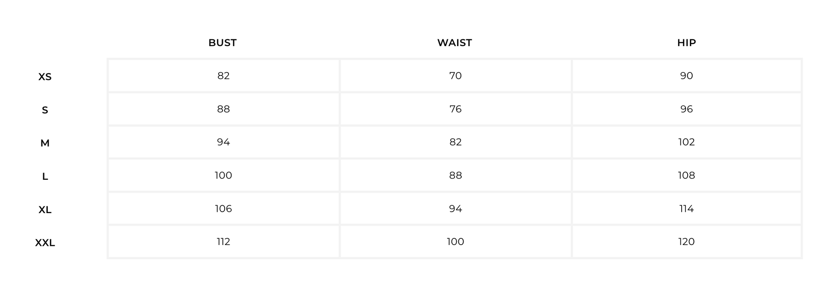
Task: Select the S row label
Action: click(x=45, y=110)
